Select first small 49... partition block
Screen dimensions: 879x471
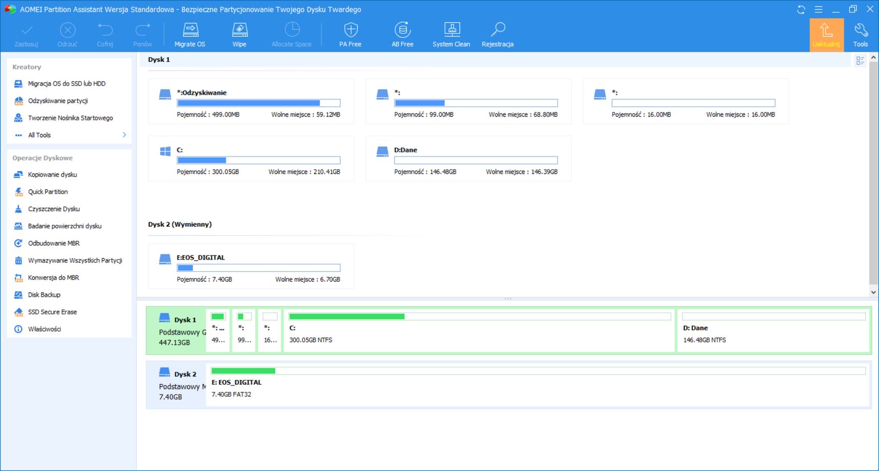point(218,330)
